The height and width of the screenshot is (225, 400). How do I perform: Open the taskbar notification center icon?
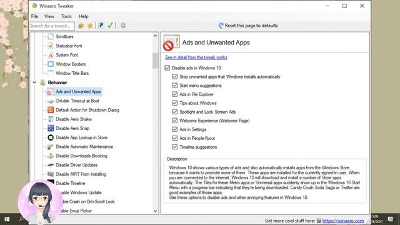coord(390,219)
